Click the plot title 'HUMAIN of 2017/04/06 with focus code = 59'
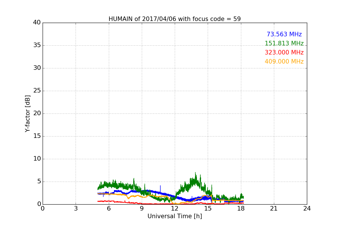The image size is (341, 227). (174, 19)
